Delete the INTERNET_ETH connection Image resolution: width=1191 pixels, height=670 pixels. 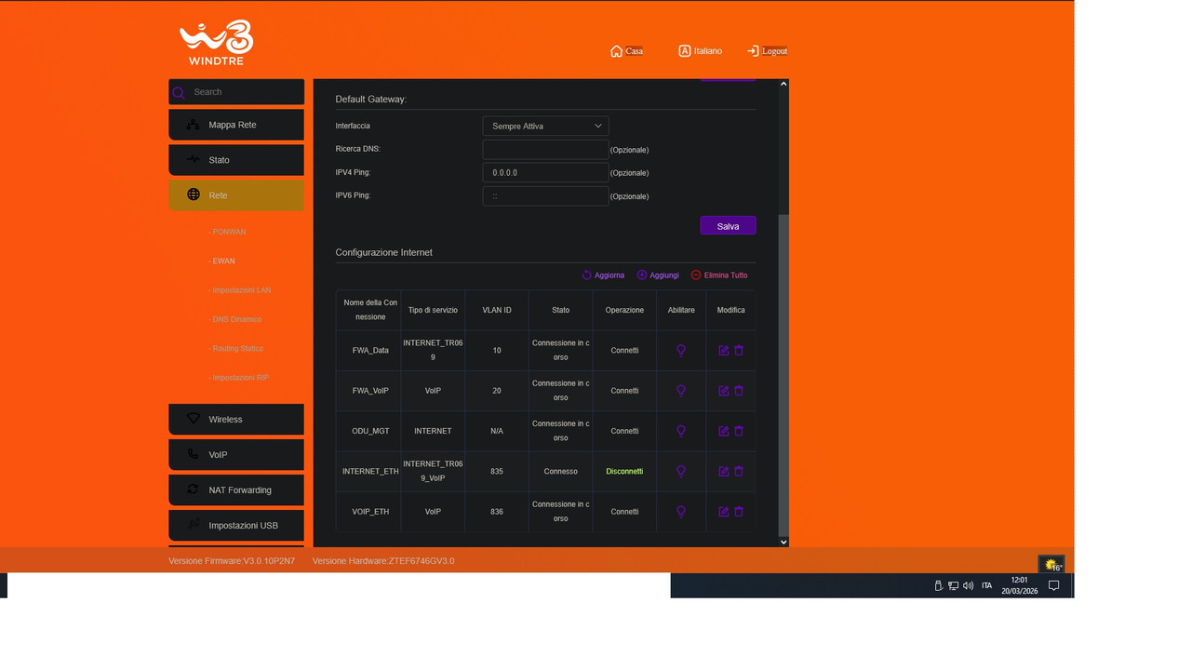click(739, 472)
